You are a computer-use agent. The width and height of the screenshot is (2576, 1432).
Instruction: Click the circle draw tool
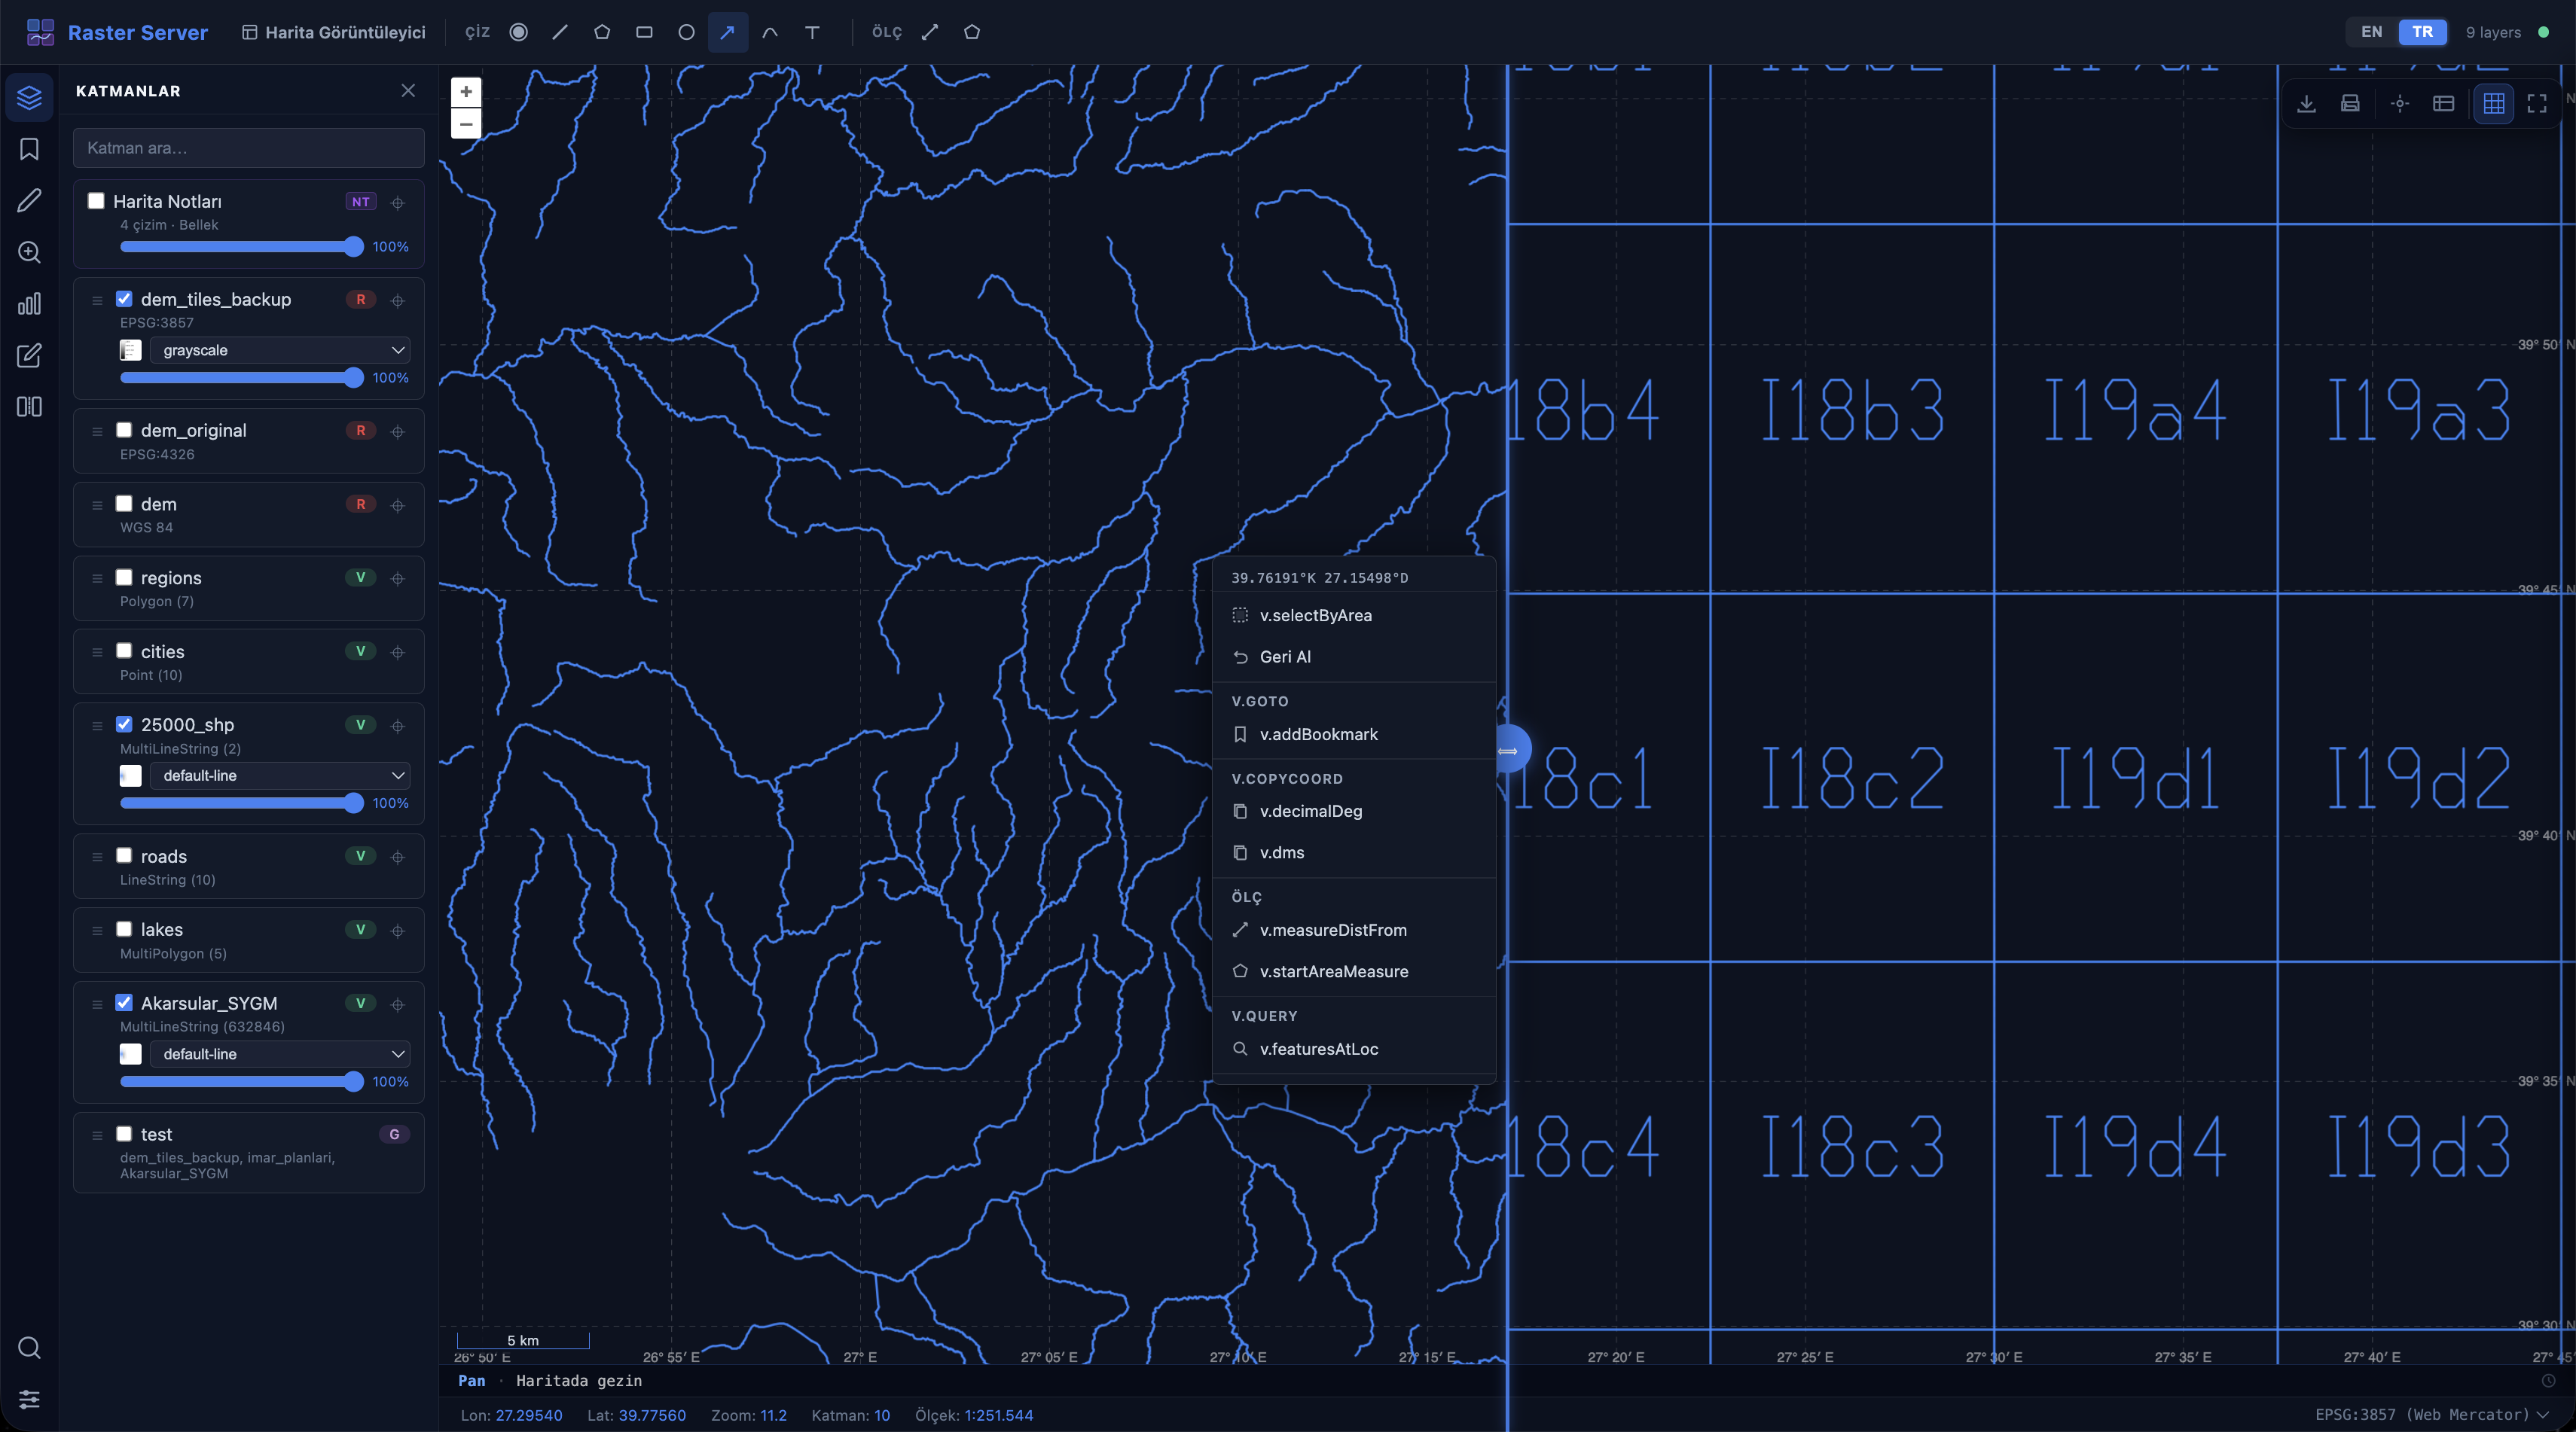pos(686,32)
